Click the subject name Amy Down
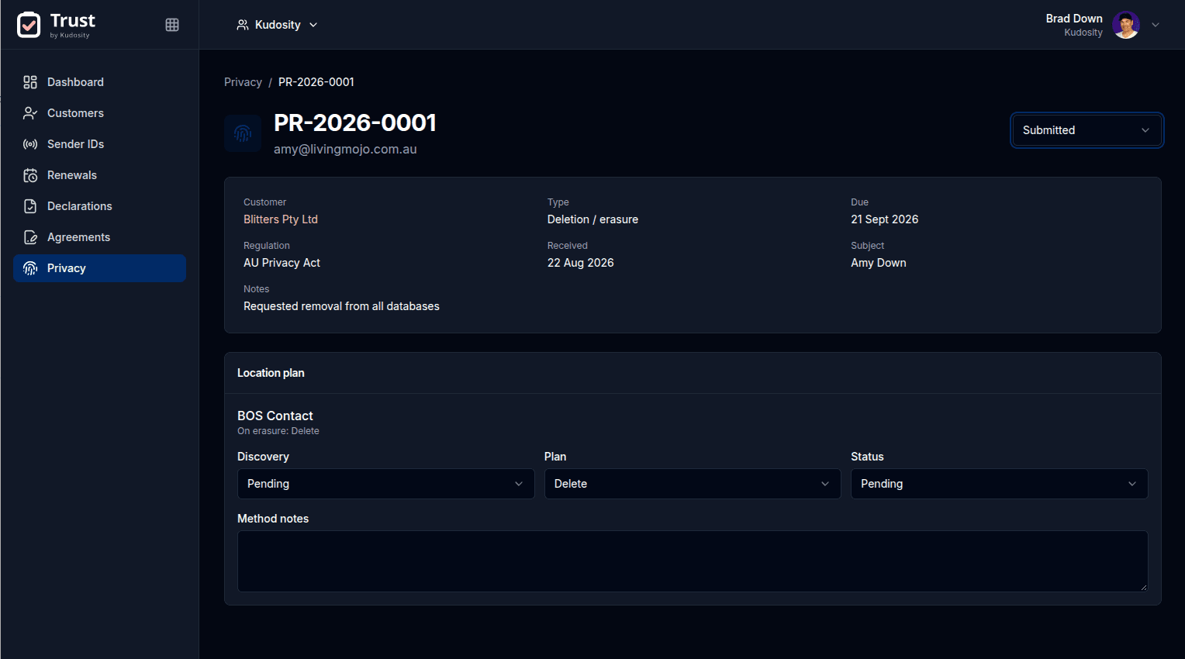Screen dimensions: 1185x659 click(878, 263)
